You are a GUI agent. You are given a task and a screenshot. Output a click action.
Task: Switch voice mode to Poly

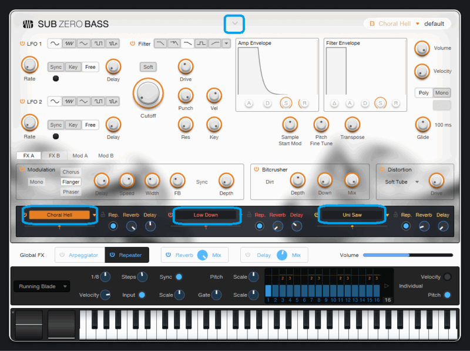[424, 93]
